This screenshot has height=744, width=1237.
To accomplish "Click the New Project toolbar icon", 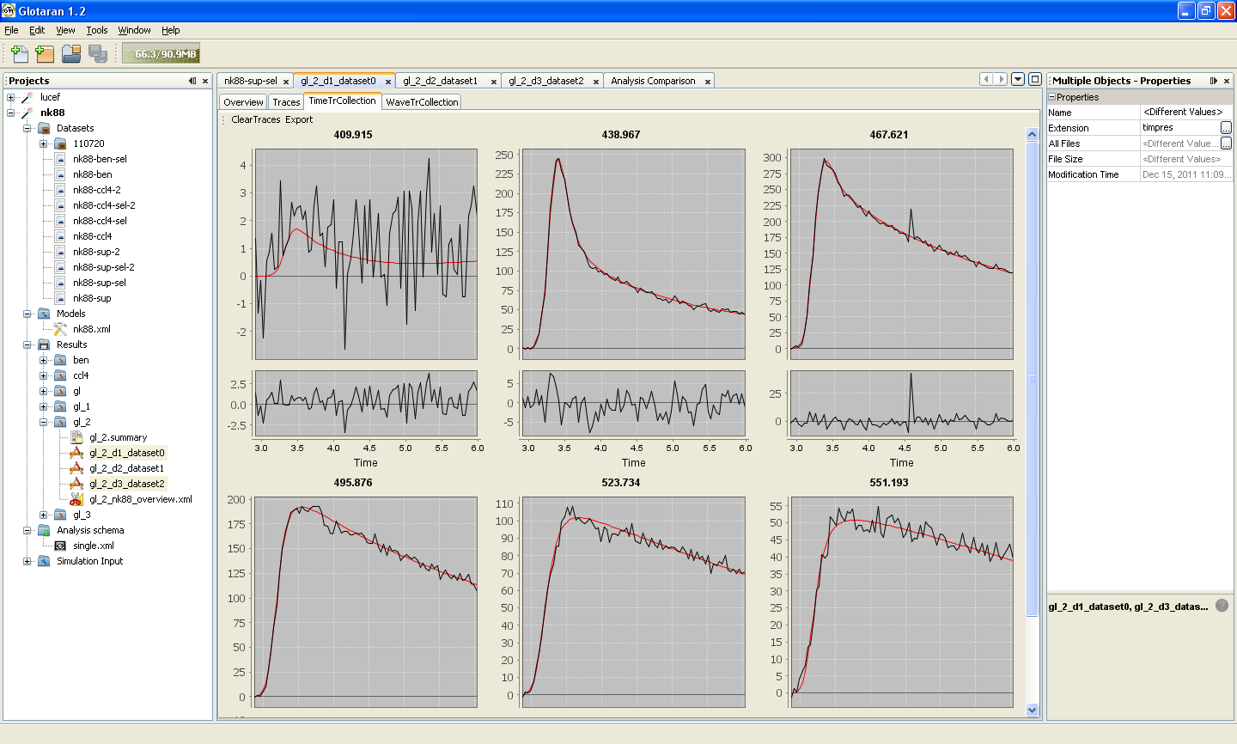I will (x=46, y=53).
